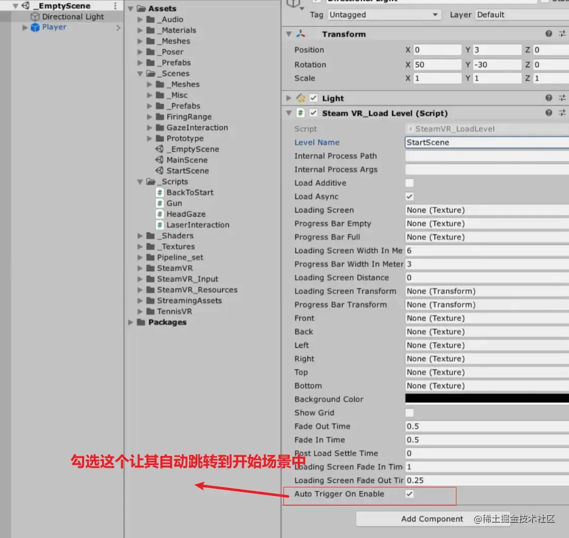569x538 pixels.
Task: Enable the Load Additive checkbox
Action: tap(409, 183)
